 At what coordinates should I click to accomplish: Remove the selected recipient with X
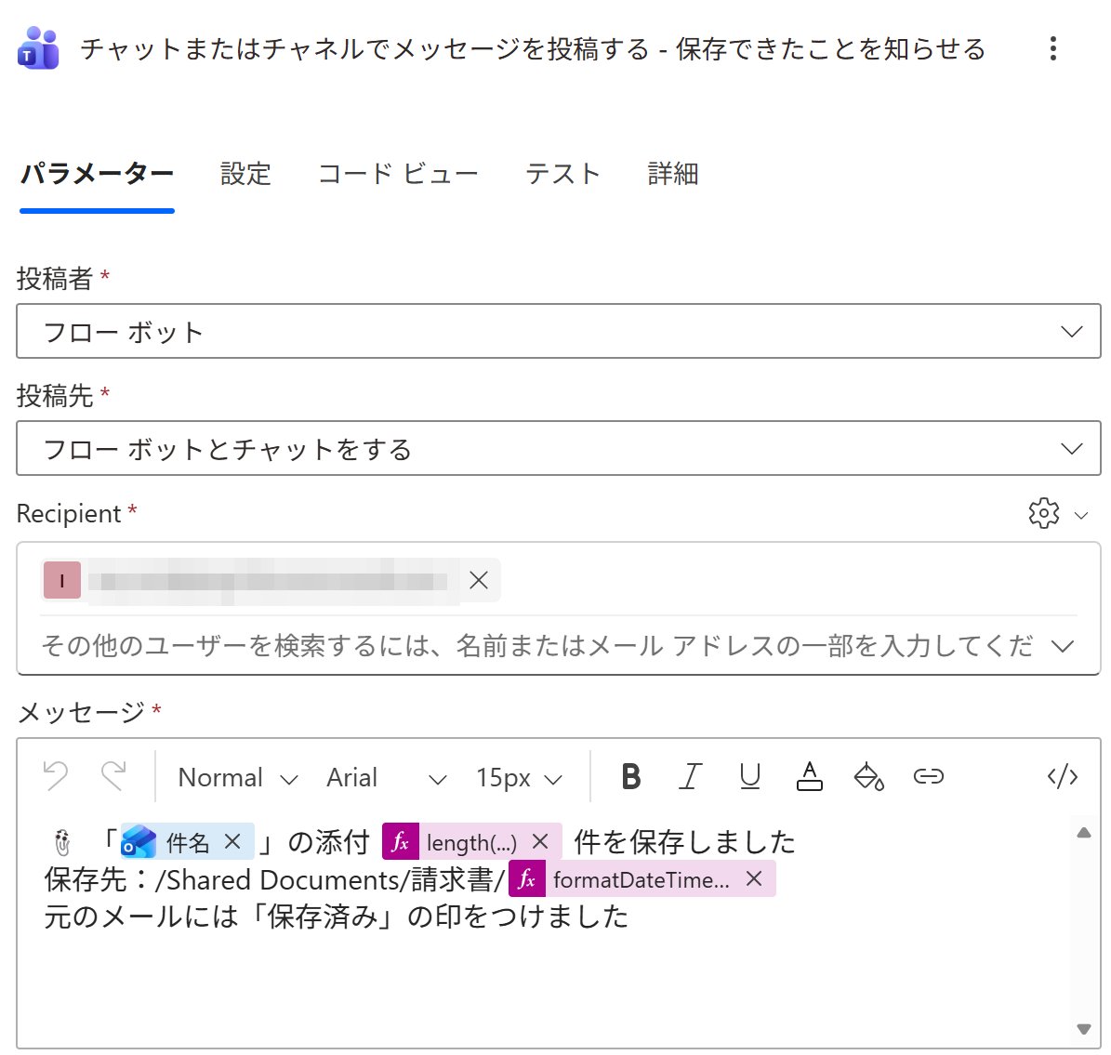[x=479, y=580]
